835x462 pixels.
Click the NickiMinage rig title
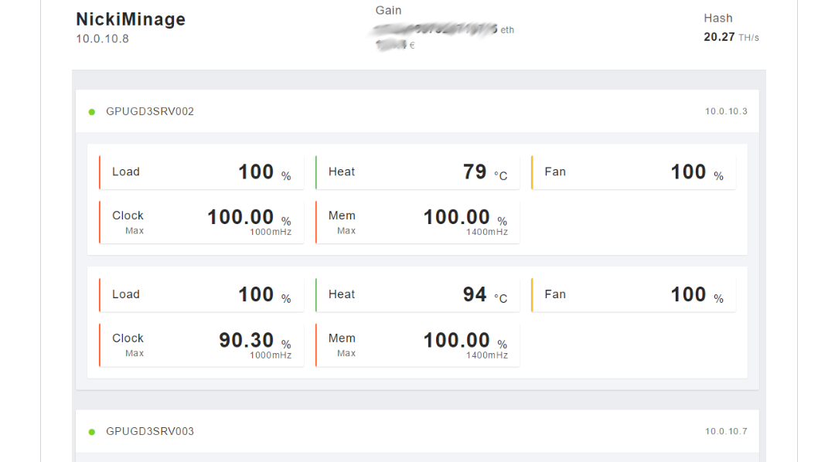point(129,19)
